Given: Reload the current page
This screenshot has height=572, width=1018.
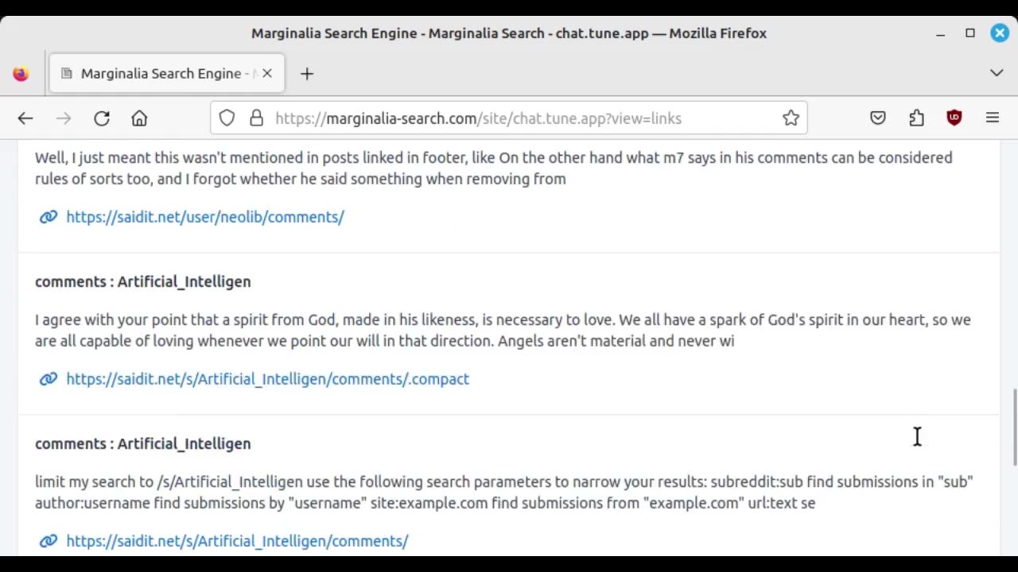Looking at the screenshot, I should 102,118.
